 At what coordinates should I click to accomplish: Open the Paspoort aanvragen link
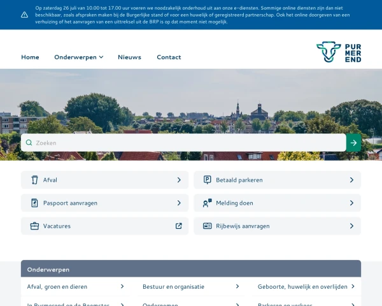pos(104,203)
